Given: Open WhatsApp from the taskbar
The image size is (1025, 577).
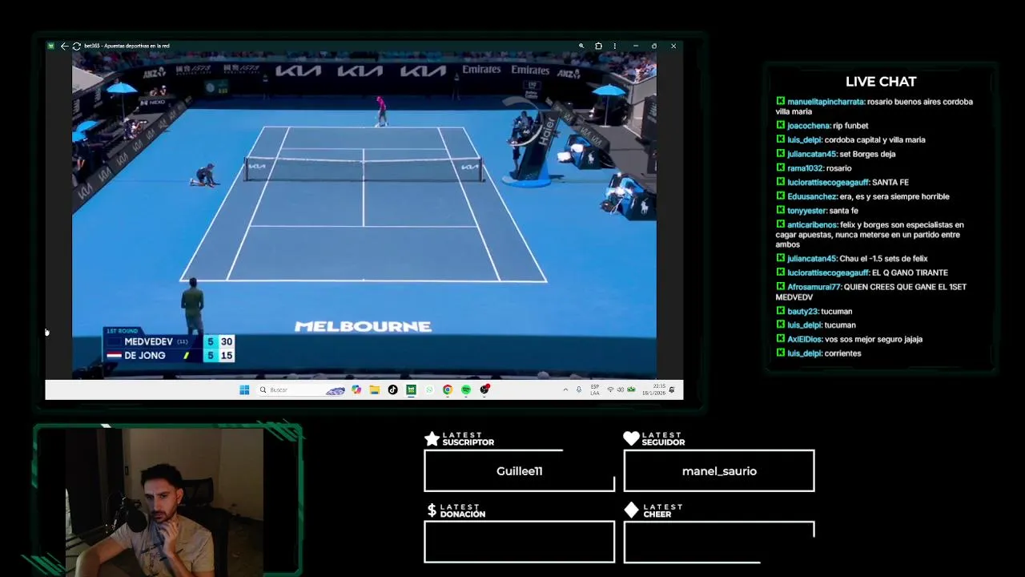Looking at the screenshot, I should pyautogui.click(x=429, y=389).
